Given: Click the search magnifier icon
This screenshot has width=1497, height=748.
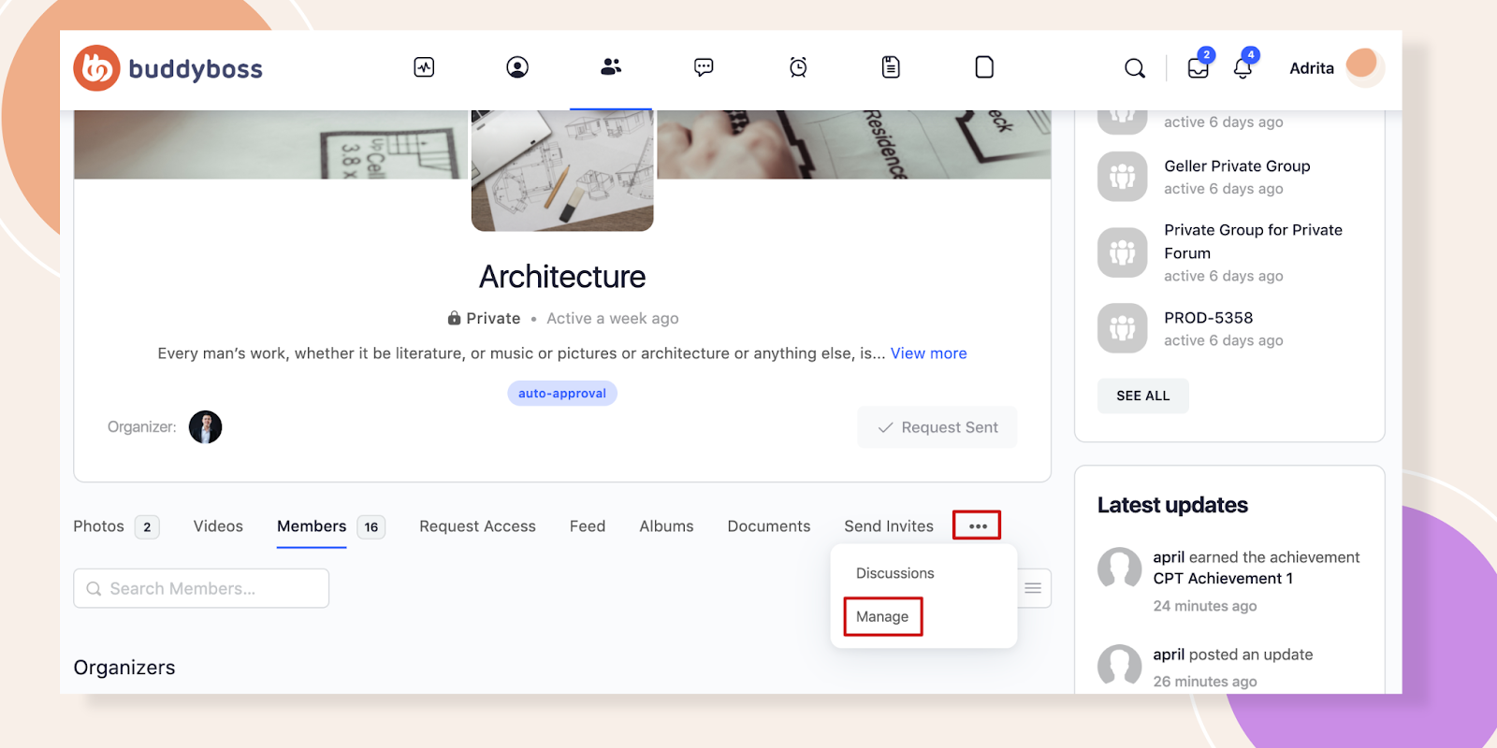Looking at the screenshot, I should 1135,68.
